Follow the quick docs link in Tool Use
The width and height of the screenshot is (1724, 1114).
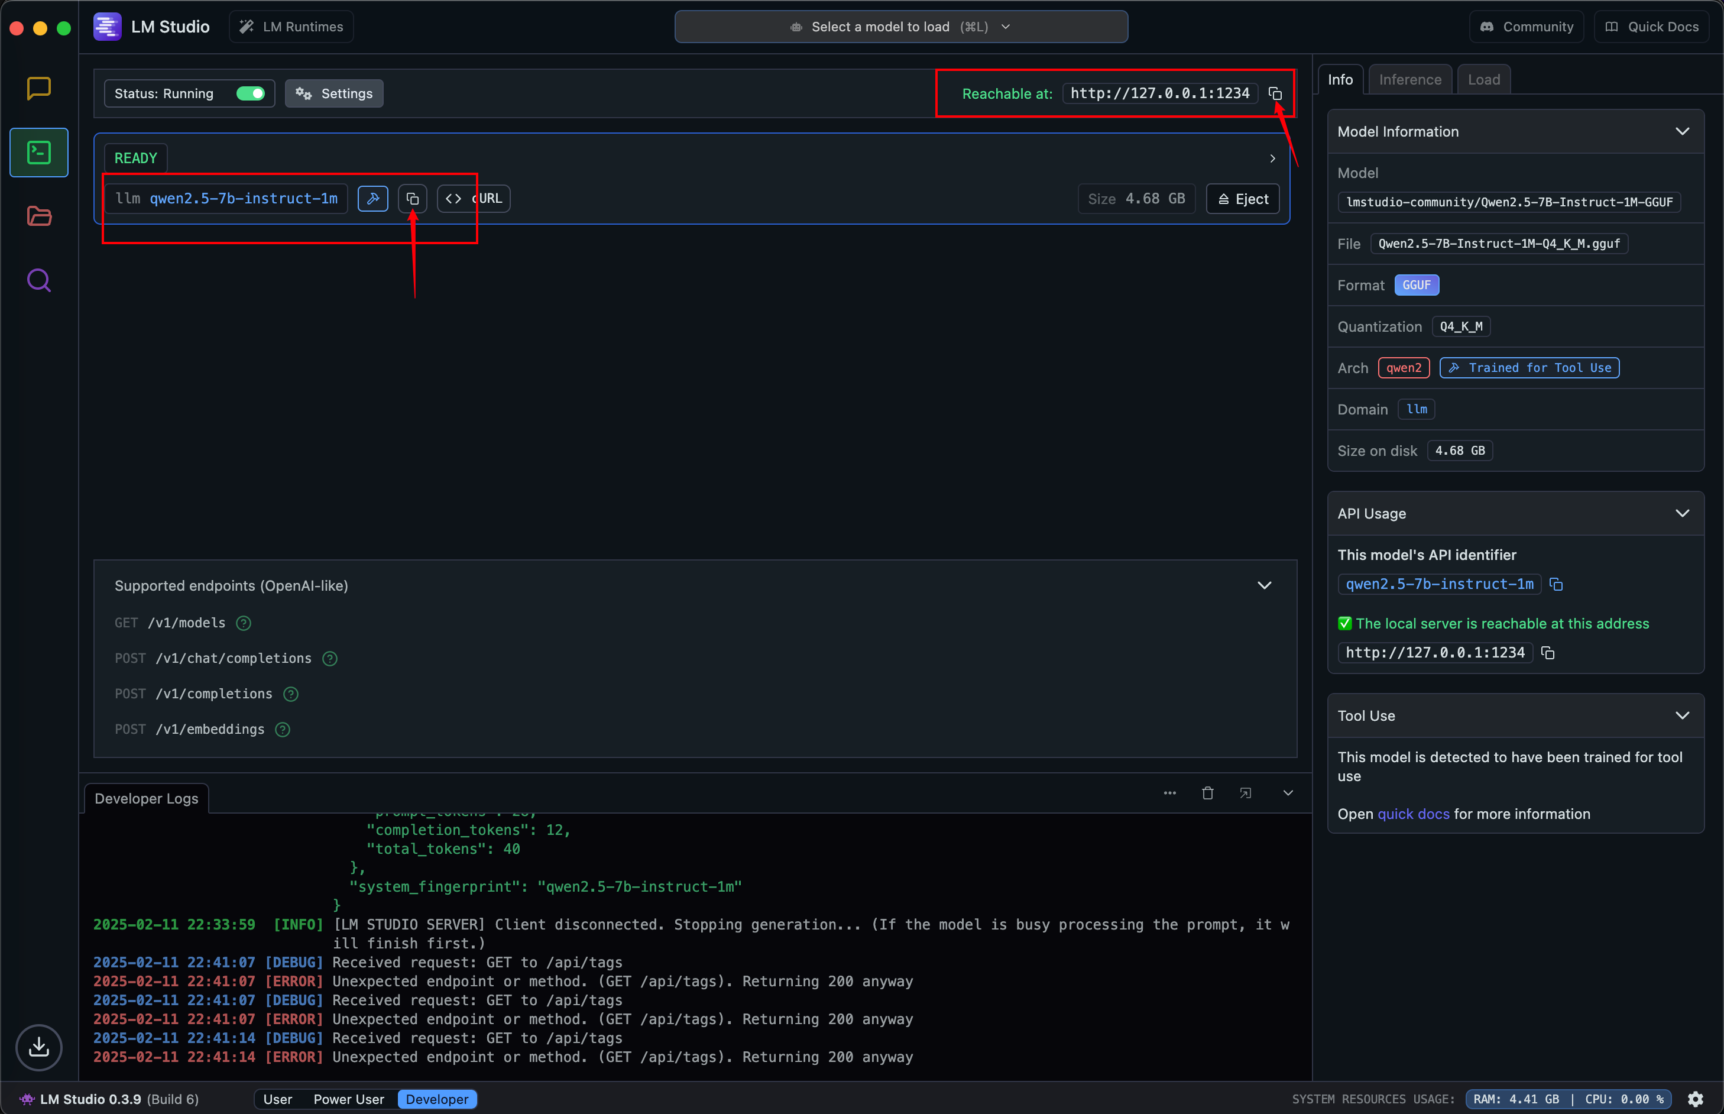(1413, 814)
